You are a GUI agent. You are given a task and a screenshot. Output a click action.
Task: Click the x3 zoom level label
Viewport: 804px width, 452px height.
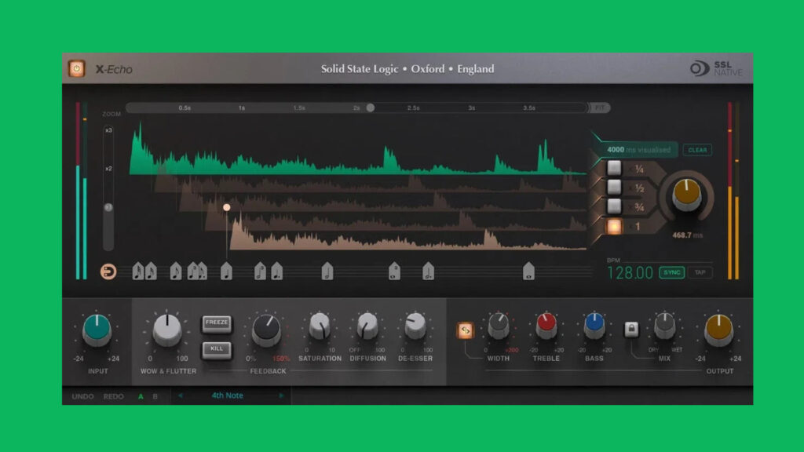[x=108, y=130]
